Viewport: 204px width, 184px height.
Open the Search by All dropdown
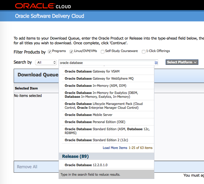pyautogui.click(x=46, y=62)
